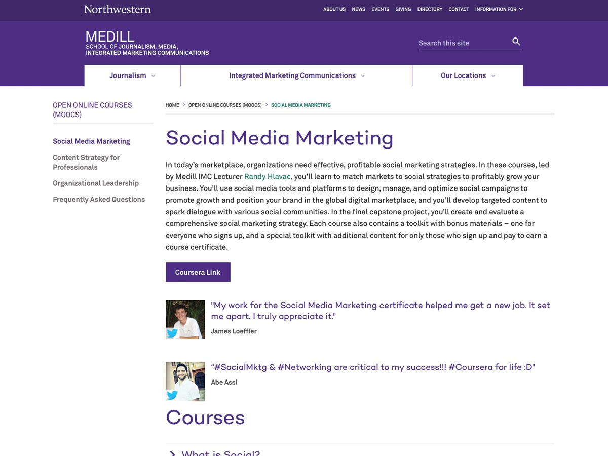This screenshot has height=456, width=608.
Task: Click the Twitter icon on James Loeffler's testimonial
Action: [x=172, y=333]
